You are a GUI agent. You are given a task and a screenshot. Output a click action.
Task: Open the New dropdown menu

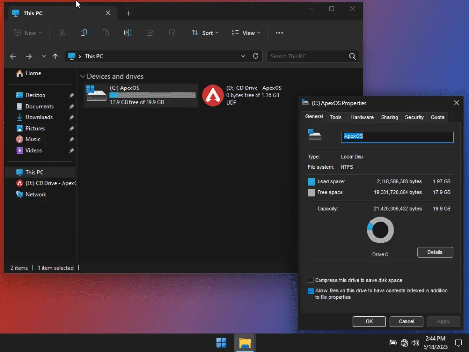point(28,33)
